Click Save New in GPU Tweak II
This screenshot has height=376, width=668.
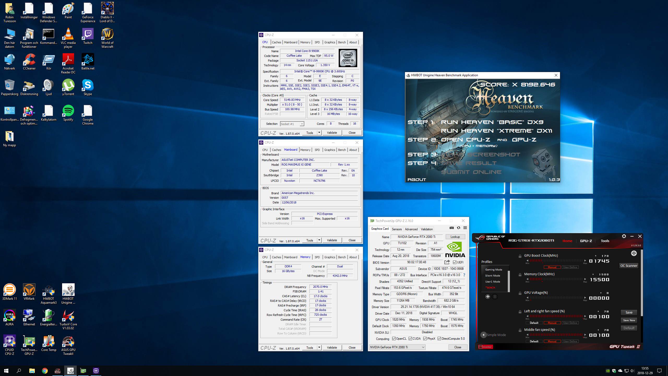629,320
